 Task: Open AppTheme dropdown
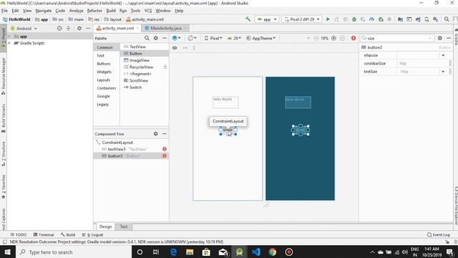tap(260, 38)
